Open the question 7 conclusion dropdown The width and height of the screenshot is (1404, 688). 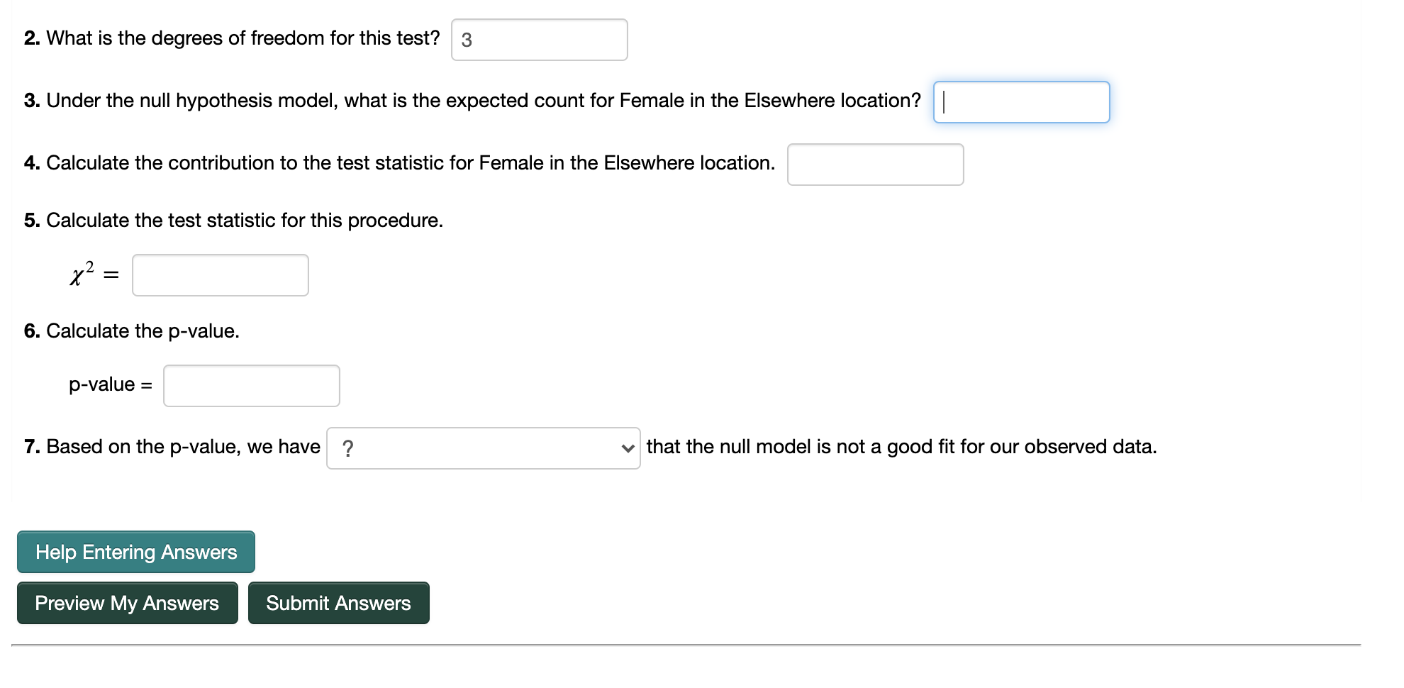click(483, 447)
